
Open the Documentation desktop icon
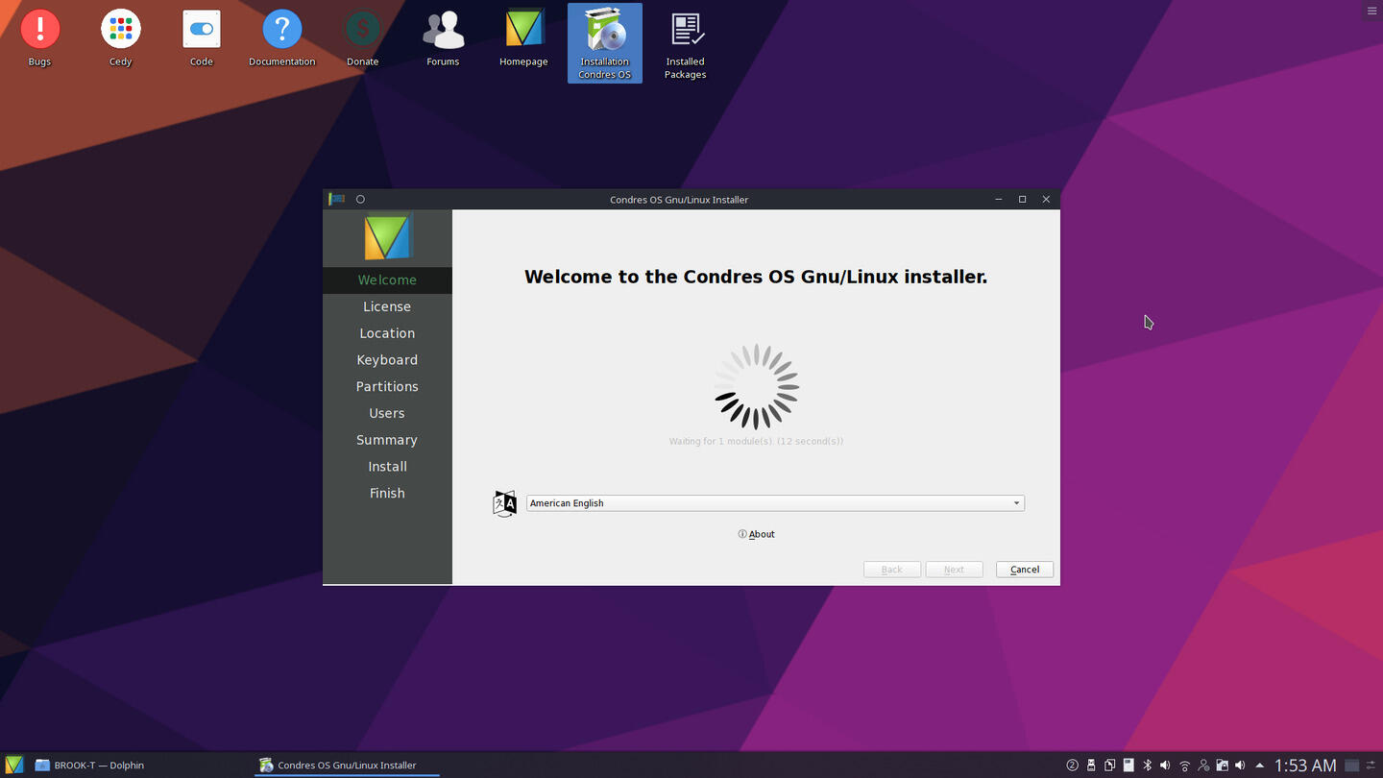281,38
